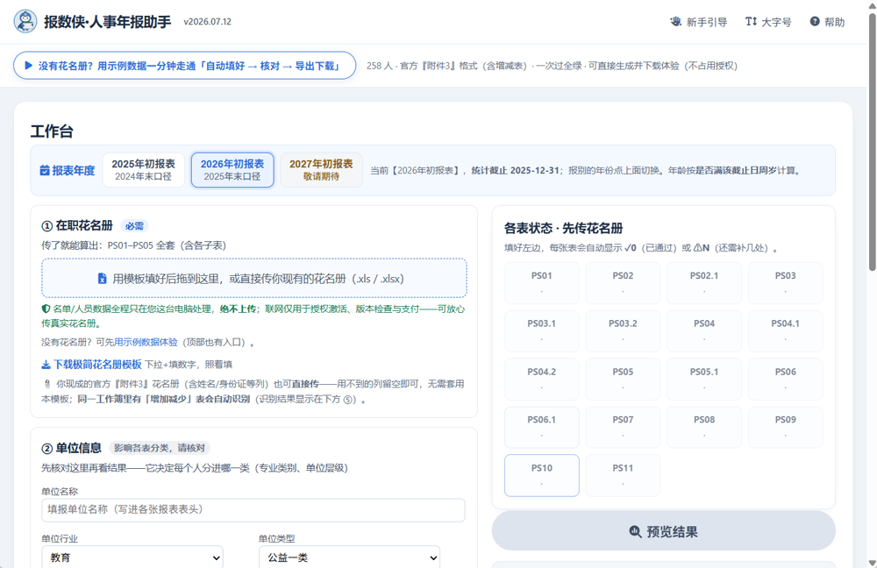The image size is (877, 568).
Task: Click the 预览结果 button
Action: [663, 530]
